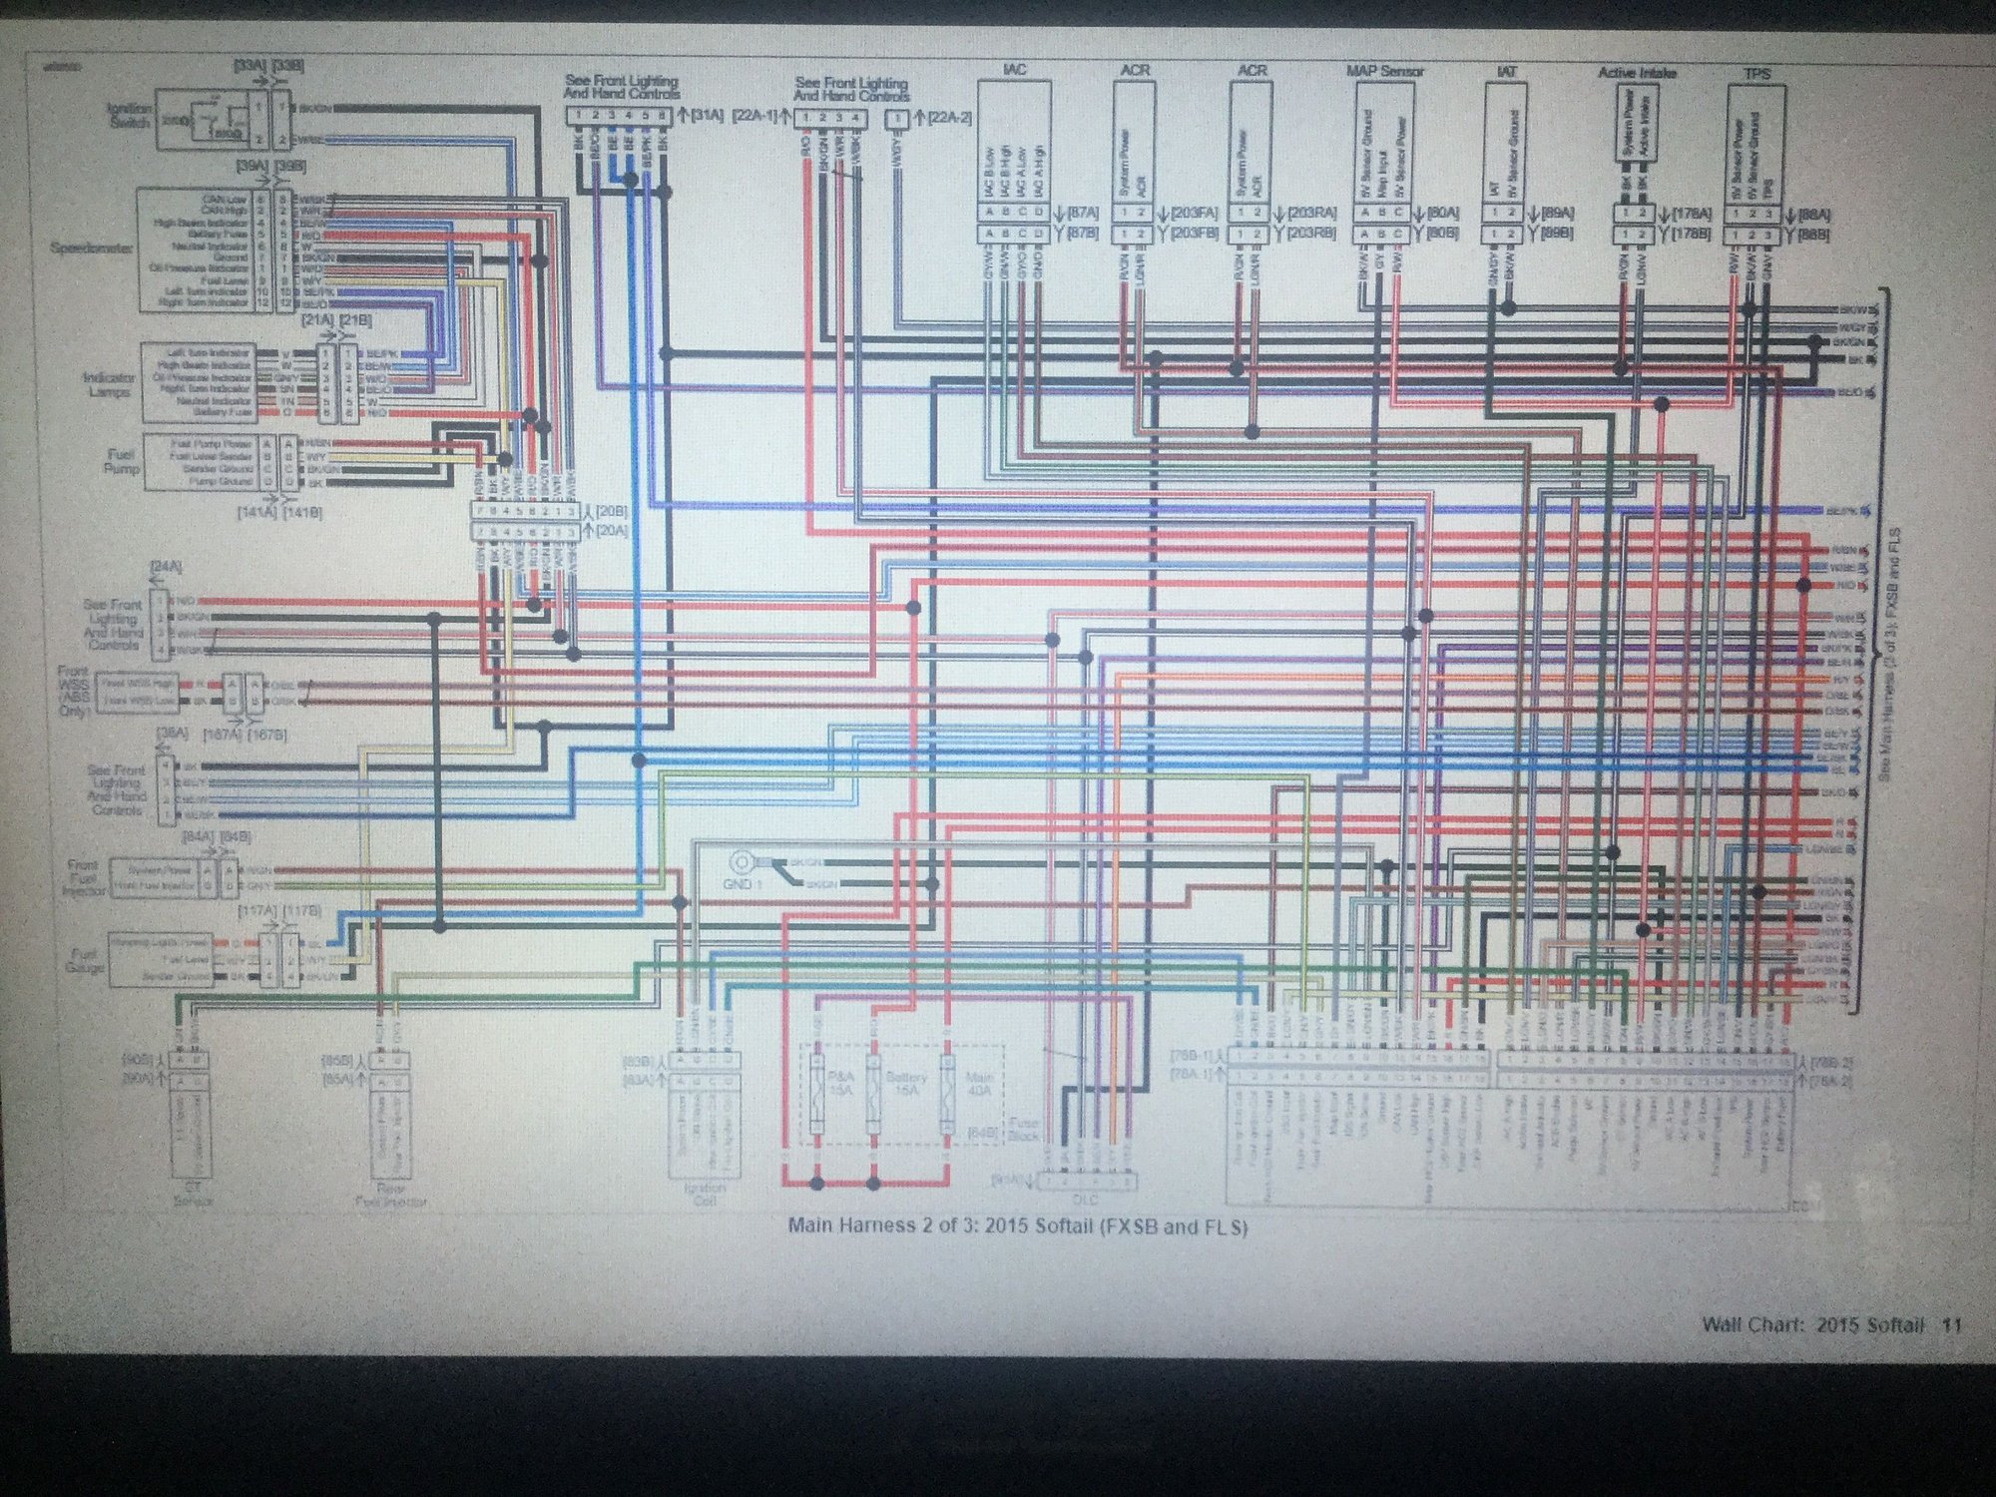Image resolution: width=1996 pixels, height=1497 pixels.
Task: Select the Speedometer component label
Action: 92,248
